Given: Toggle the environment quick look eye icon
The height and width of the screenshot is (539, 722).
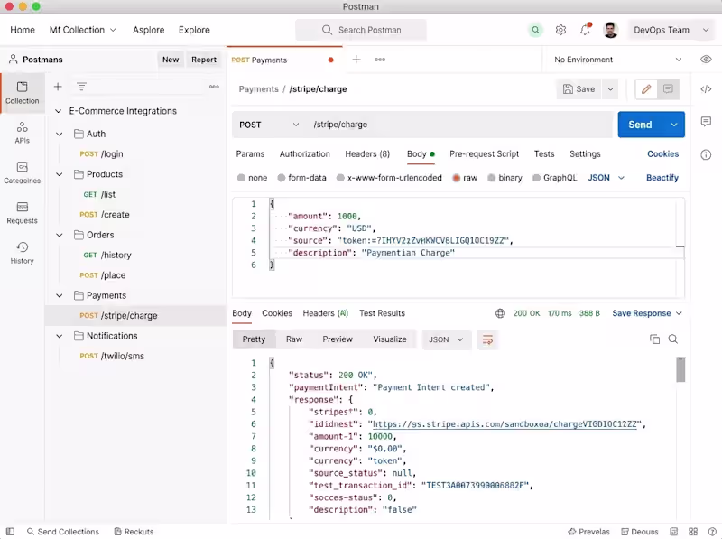Looking at the screenshot, I should [706, 60].
